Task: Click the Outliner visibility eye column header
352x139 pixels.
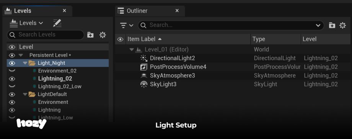Action: (121, 39)
